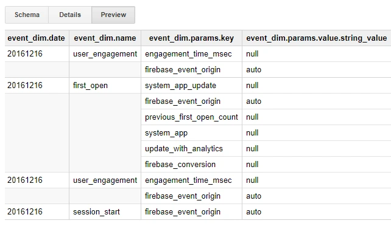Click the event_dim.name column header

click(x=105, y=38)
